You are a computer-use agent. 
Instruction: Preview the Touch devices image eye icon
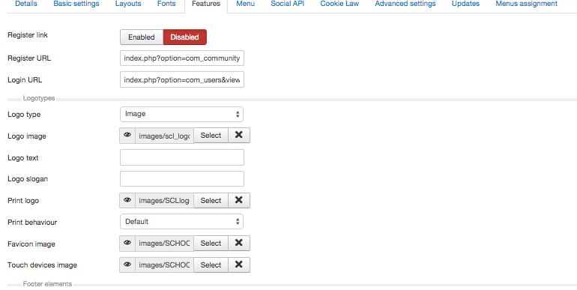tap(127, 265)
